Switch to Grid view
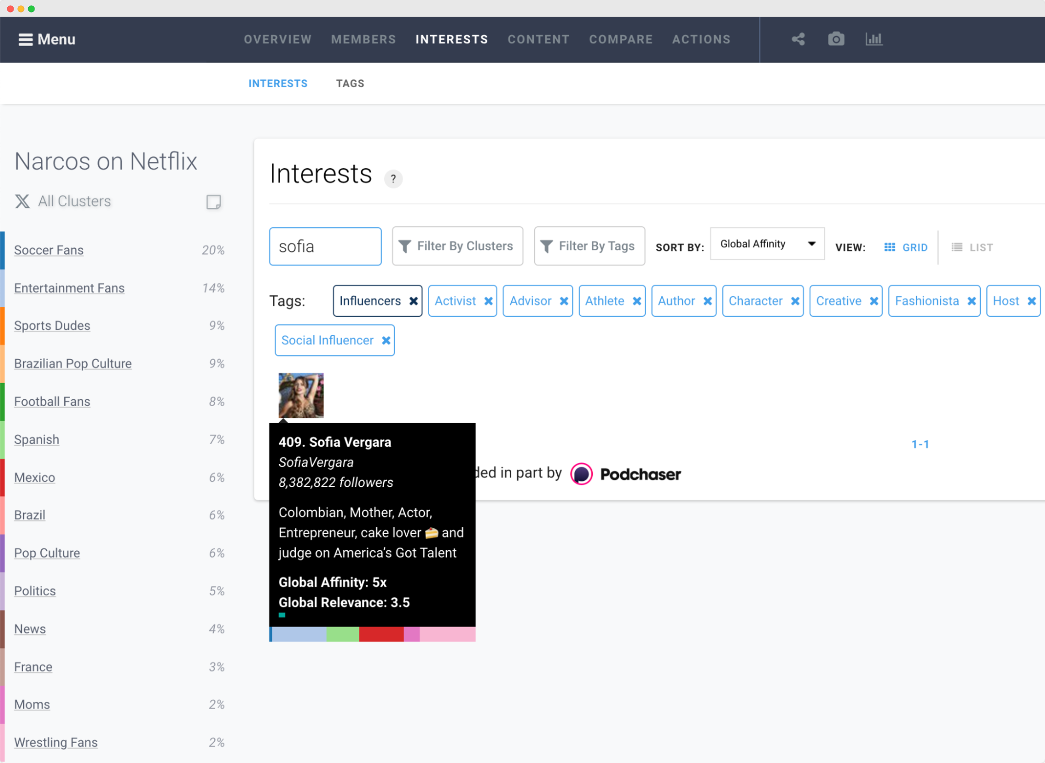 (905, 247)
